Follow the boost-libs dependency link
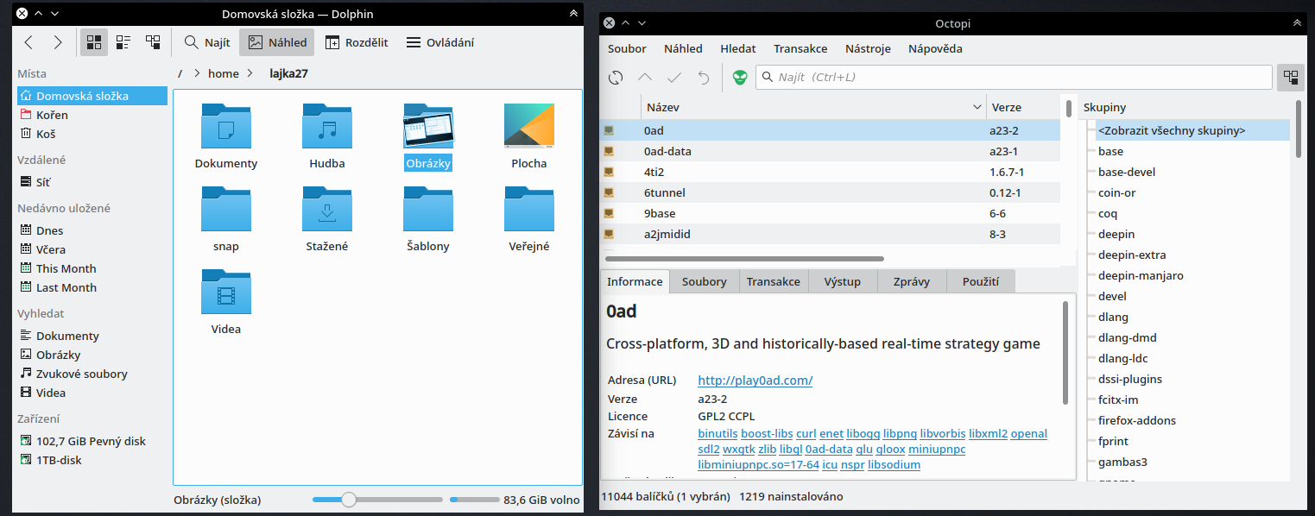Image resolution: width=1315 pixels, height=516 pixels. (x=767, y=434)
